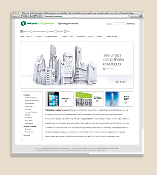
Task: Open the Tools nav item
Action: point(71,36)
